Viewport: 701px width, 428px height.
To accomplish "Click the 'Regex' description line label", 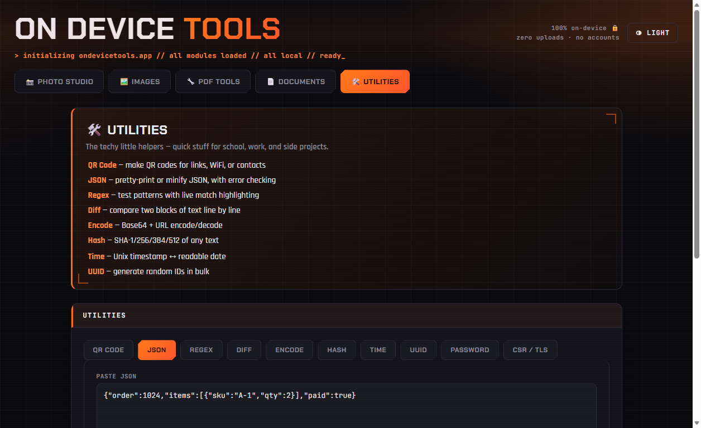I will (x=98, y=195).
